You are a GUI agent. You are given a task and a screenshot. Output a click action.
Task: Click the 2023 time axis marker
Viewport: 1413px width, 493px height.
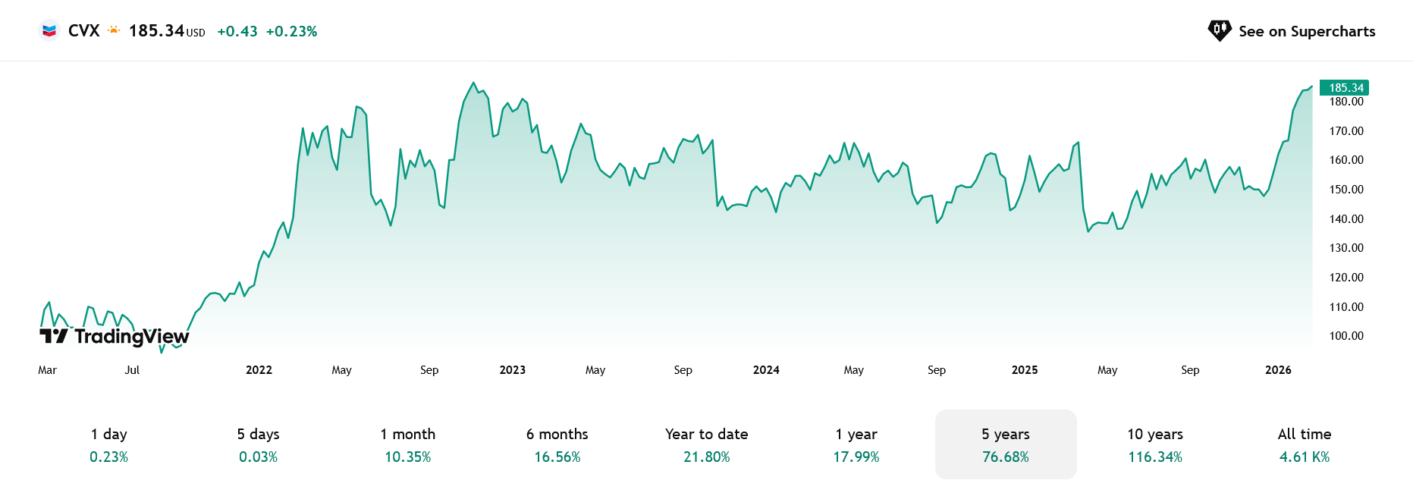(513, 370)
